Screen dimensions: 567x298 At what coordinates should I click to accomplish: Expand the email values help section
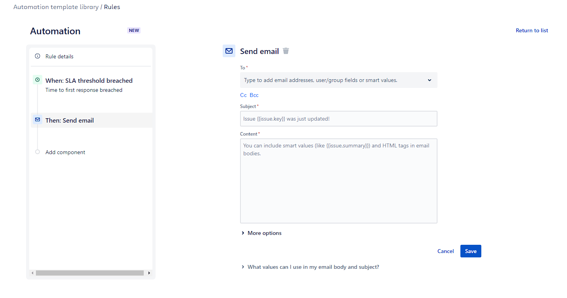(x=313, y=267)
